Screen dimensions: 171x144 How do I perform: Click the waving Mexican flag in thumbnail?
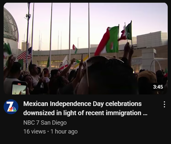click(x=107, y=40)
